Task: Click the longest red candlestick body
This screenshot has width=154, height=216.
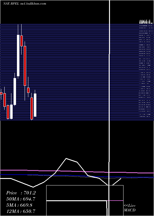Action: pyautogui.click(x=25, y=66)
